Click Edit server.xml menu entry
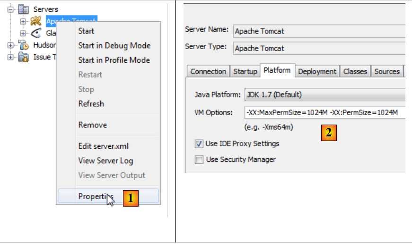412x244 pixels. pos(103,146)
